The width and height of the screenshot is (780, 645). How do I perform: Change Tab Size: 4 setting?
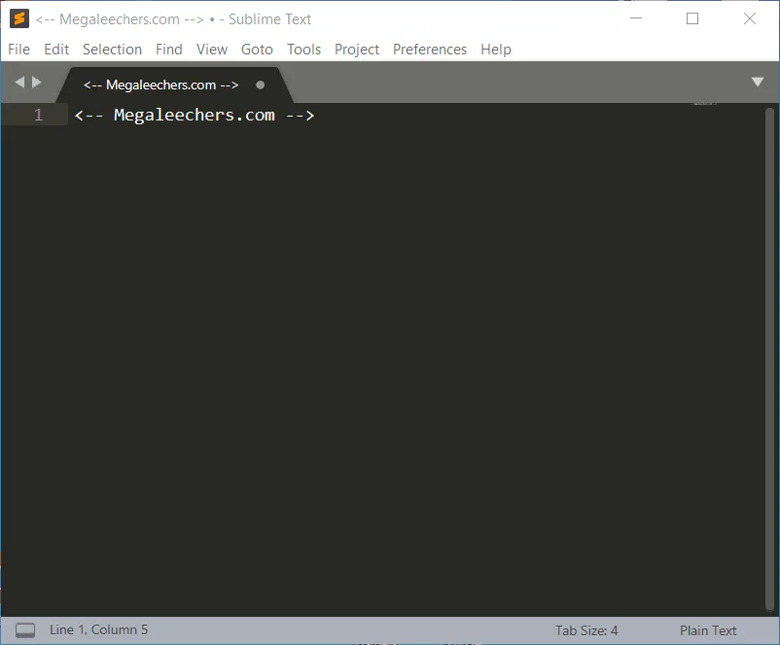coord(586,630)
